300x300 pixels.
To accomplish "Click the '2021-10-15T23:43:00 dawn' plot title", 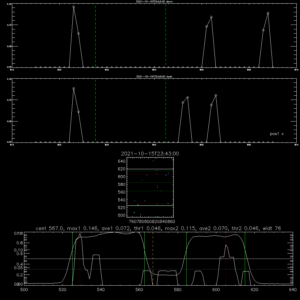I will click(x=154, y=1).
